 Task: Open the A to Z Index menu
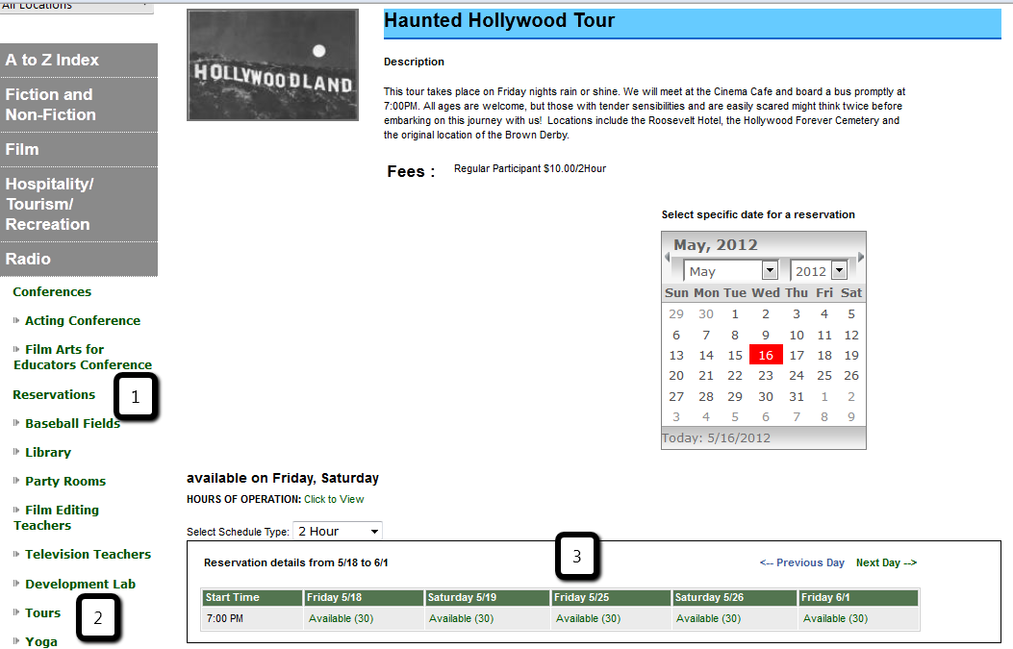pyautogui.click(x=79, y=60)
